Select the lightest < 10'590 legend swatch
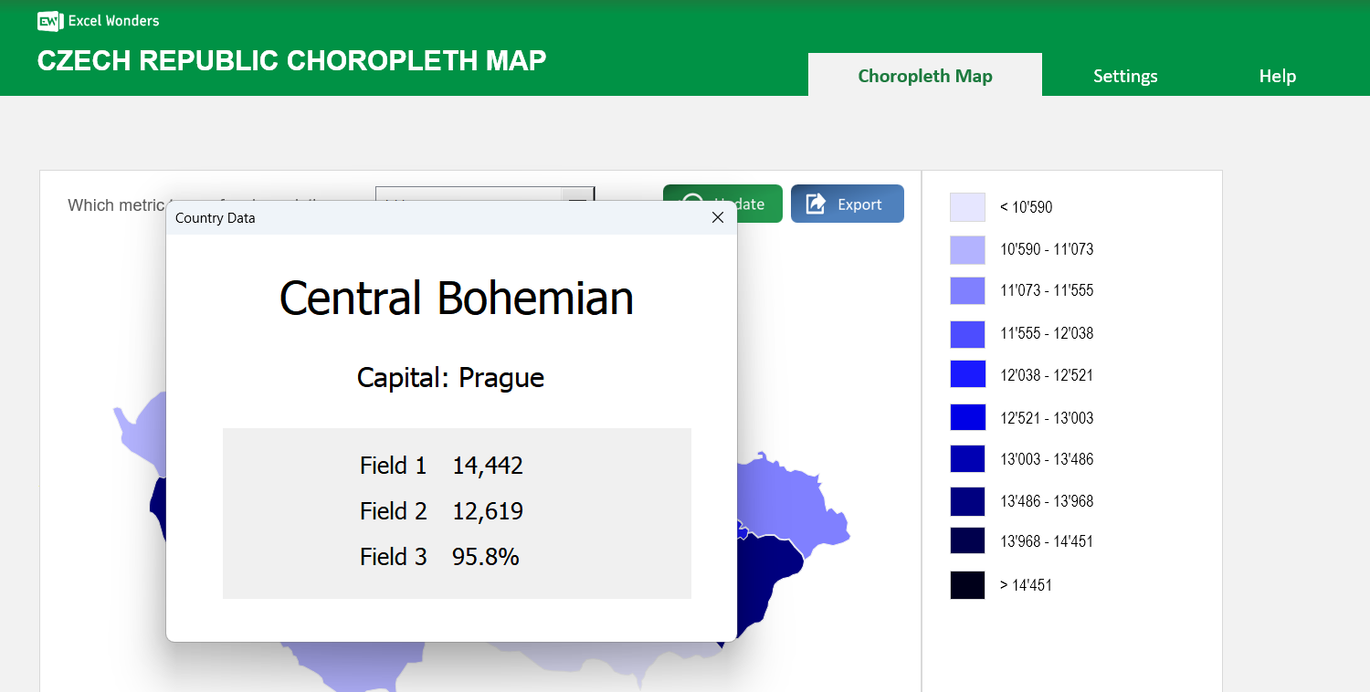 tap(967, 207)
